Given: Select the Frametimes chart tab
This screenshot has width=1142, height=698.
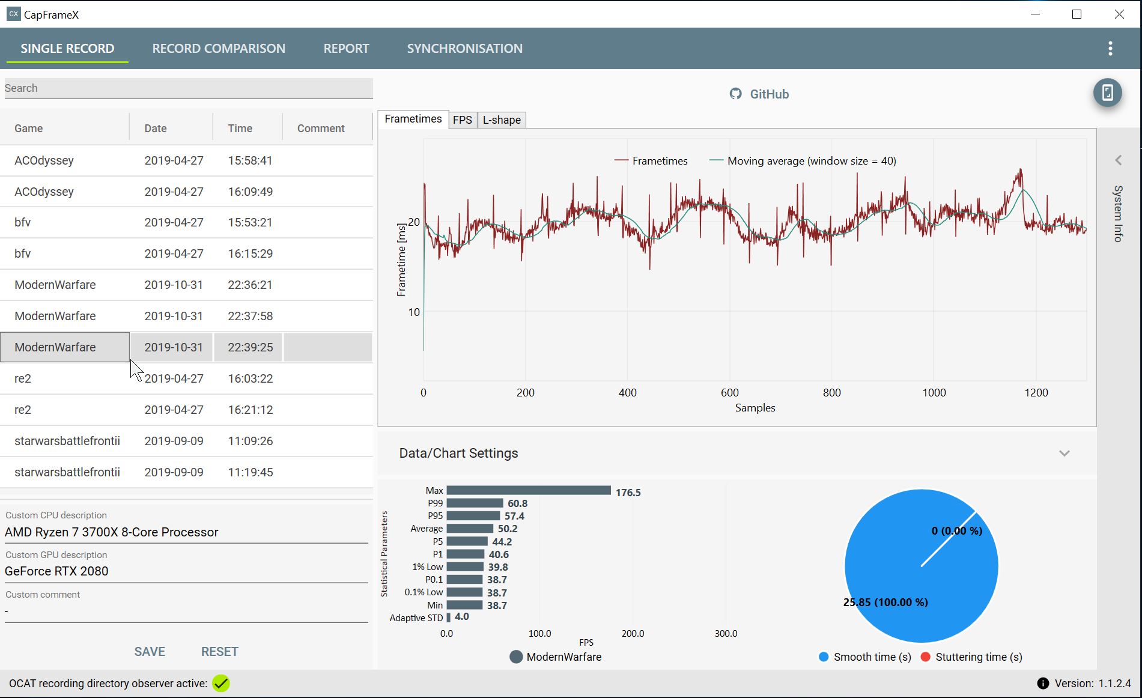Looking at the screenshot, I should pyautogui.click(x=413, y=119).
